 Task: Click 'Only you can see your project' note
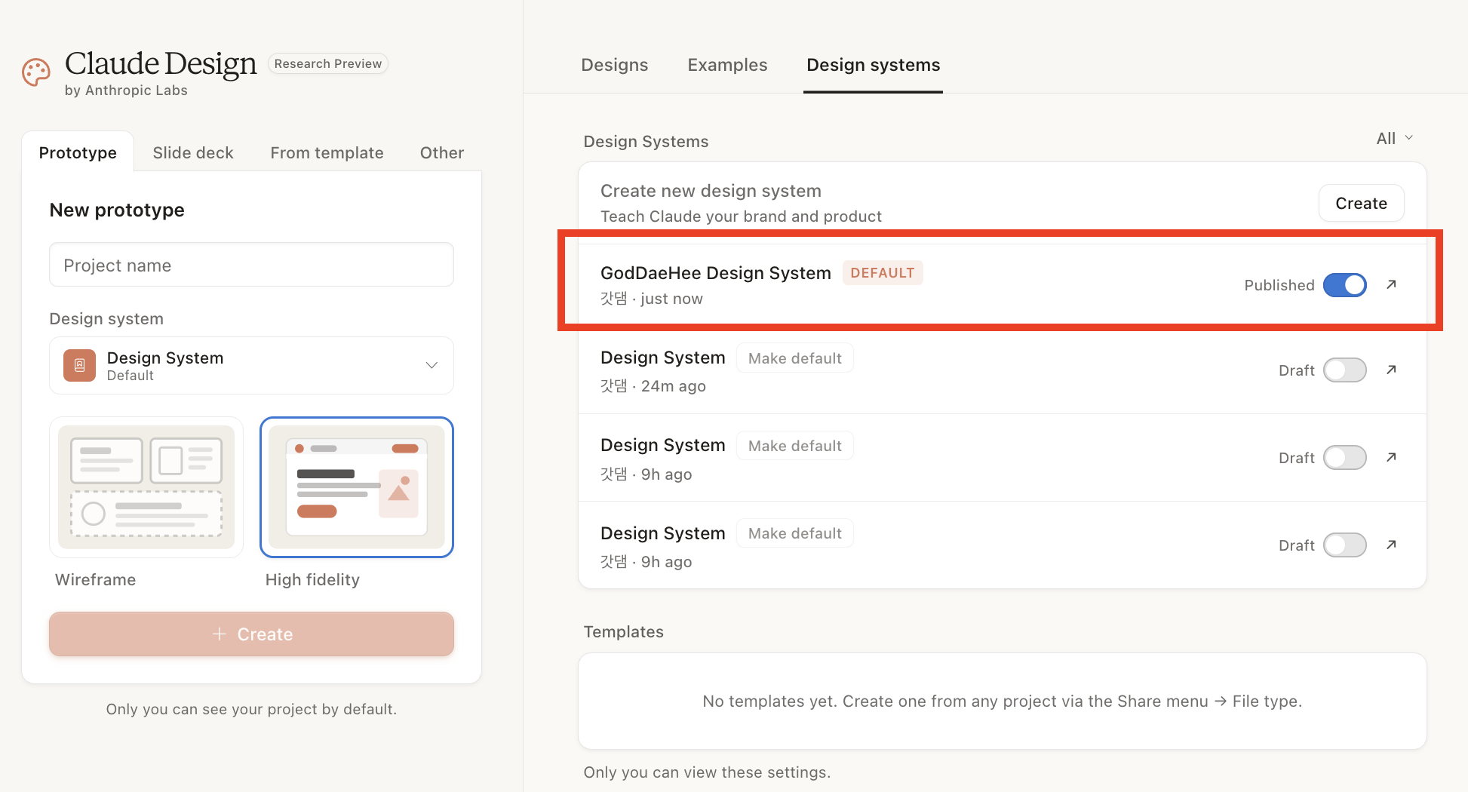pos(251,709)
